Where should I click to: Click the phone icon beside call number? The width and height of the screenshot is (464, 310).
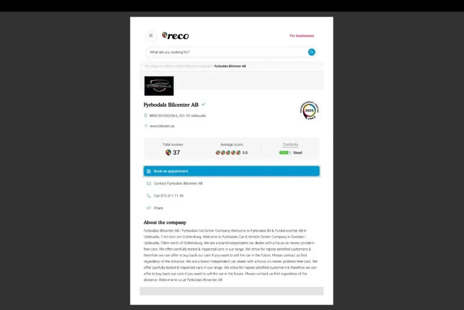[149, 196]
